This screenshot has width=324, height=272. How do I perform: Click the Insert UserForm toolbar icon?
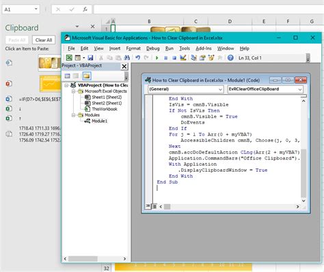point(78,58)
